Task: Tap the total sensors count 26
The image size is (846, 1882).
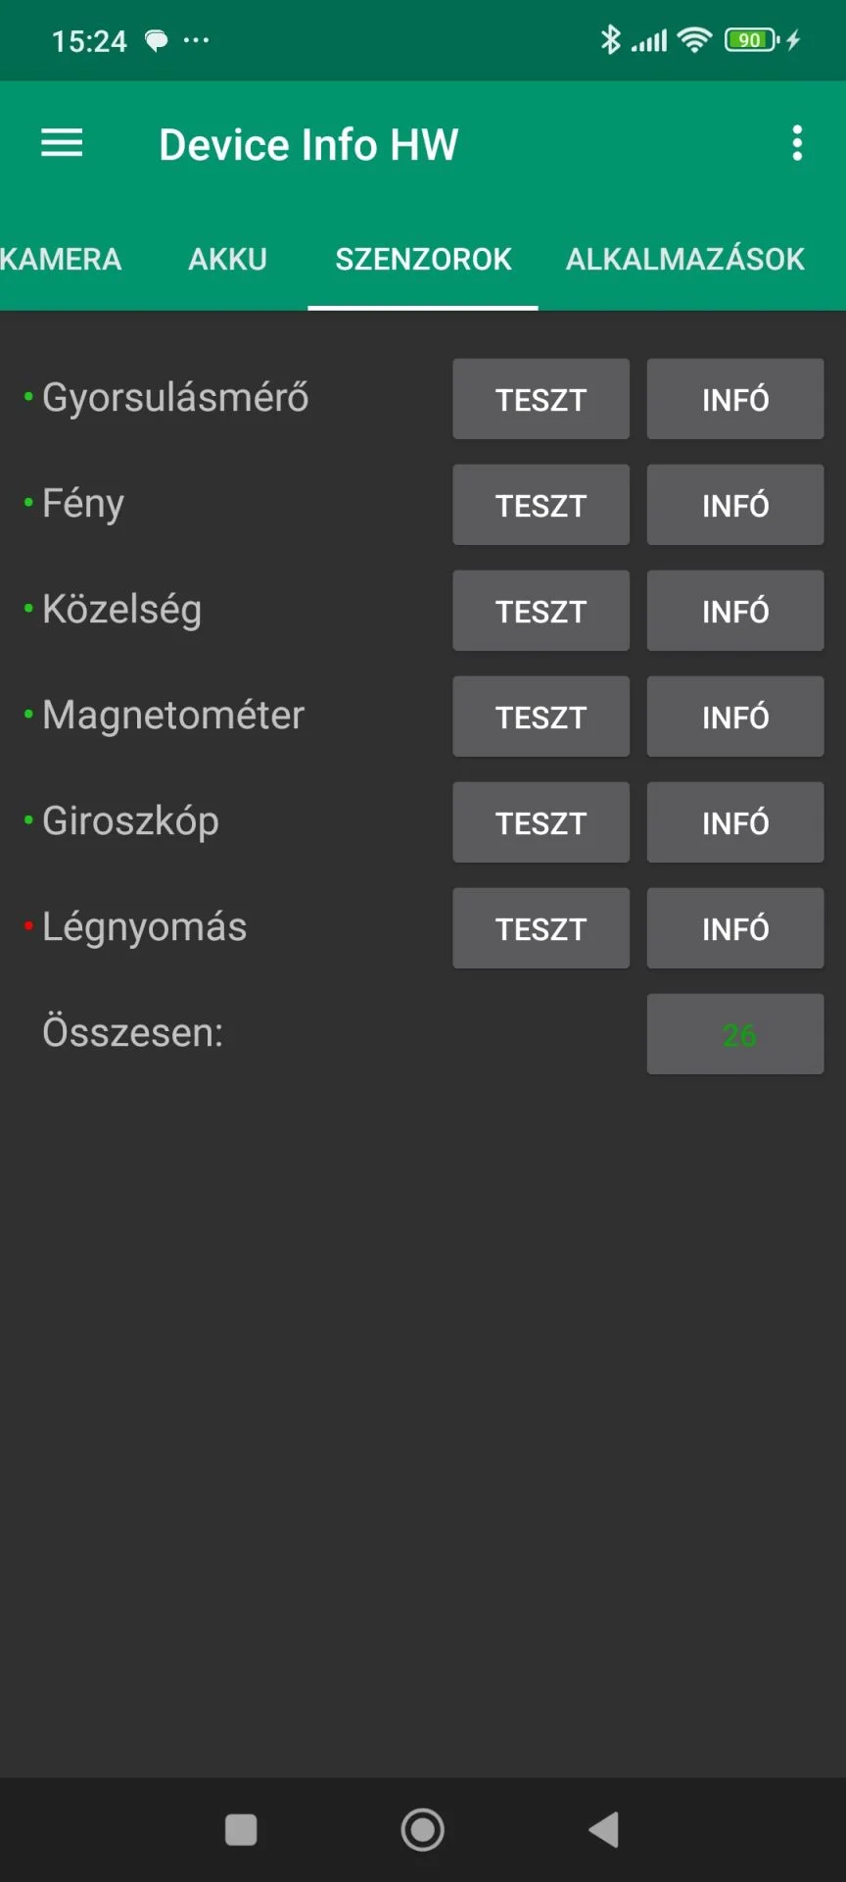Action: [734, 1034]
